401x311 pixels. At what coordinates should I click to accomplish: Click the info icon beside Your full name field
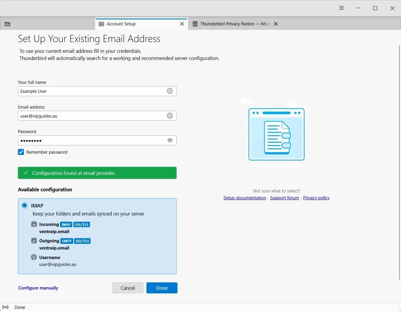(x=170, y=91)
